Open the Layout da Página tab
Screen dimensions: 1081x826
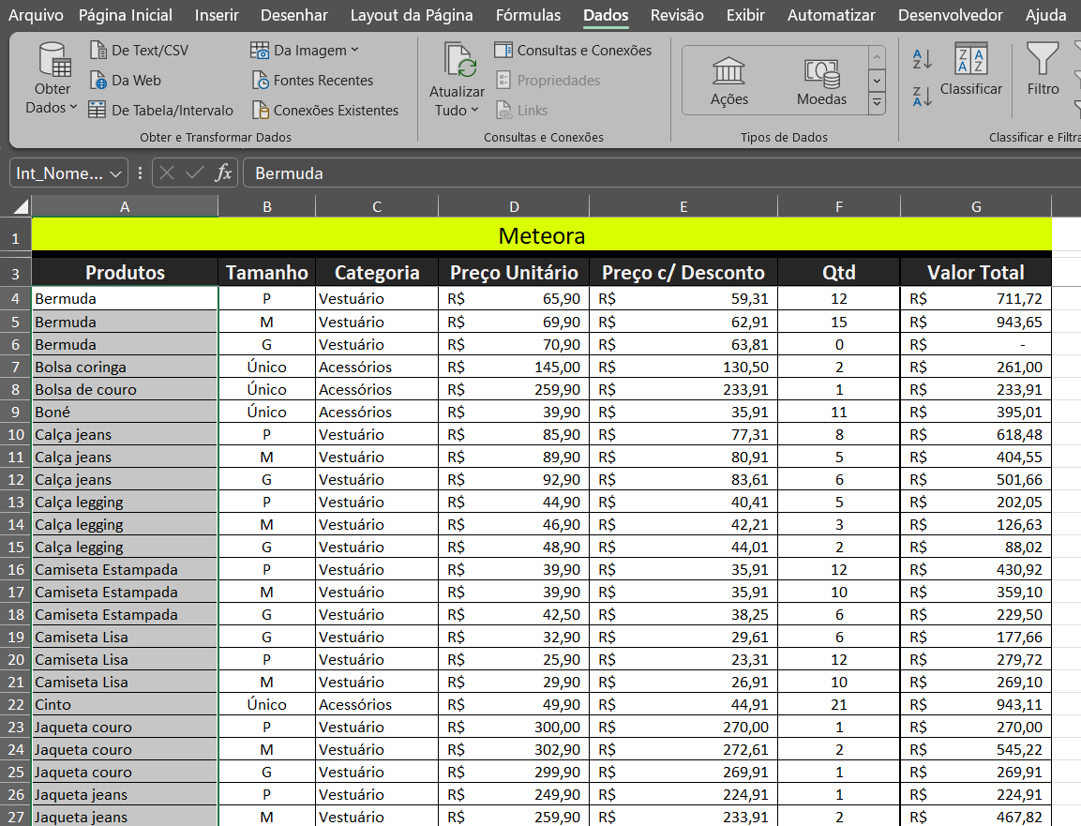tap(412, 15)
